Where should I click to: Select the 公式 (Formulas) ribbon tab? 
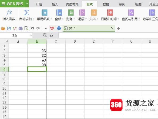point(90,4)
